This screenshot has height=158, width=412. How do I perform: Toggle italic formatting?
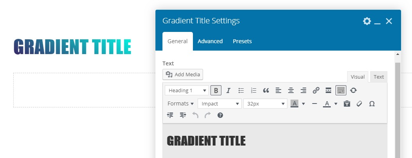[228, 90]
